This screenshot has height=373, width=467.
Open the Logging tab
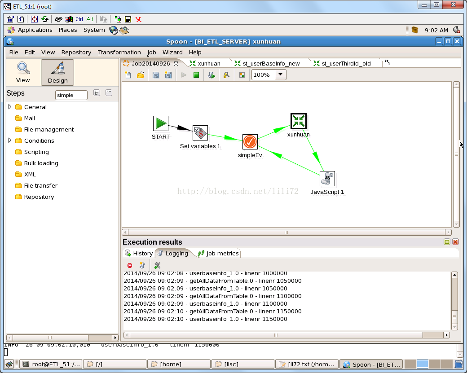pyautogui.click(x=173, y=253)
